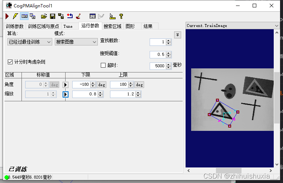Click the timeout 5000 field

(158, 66)
